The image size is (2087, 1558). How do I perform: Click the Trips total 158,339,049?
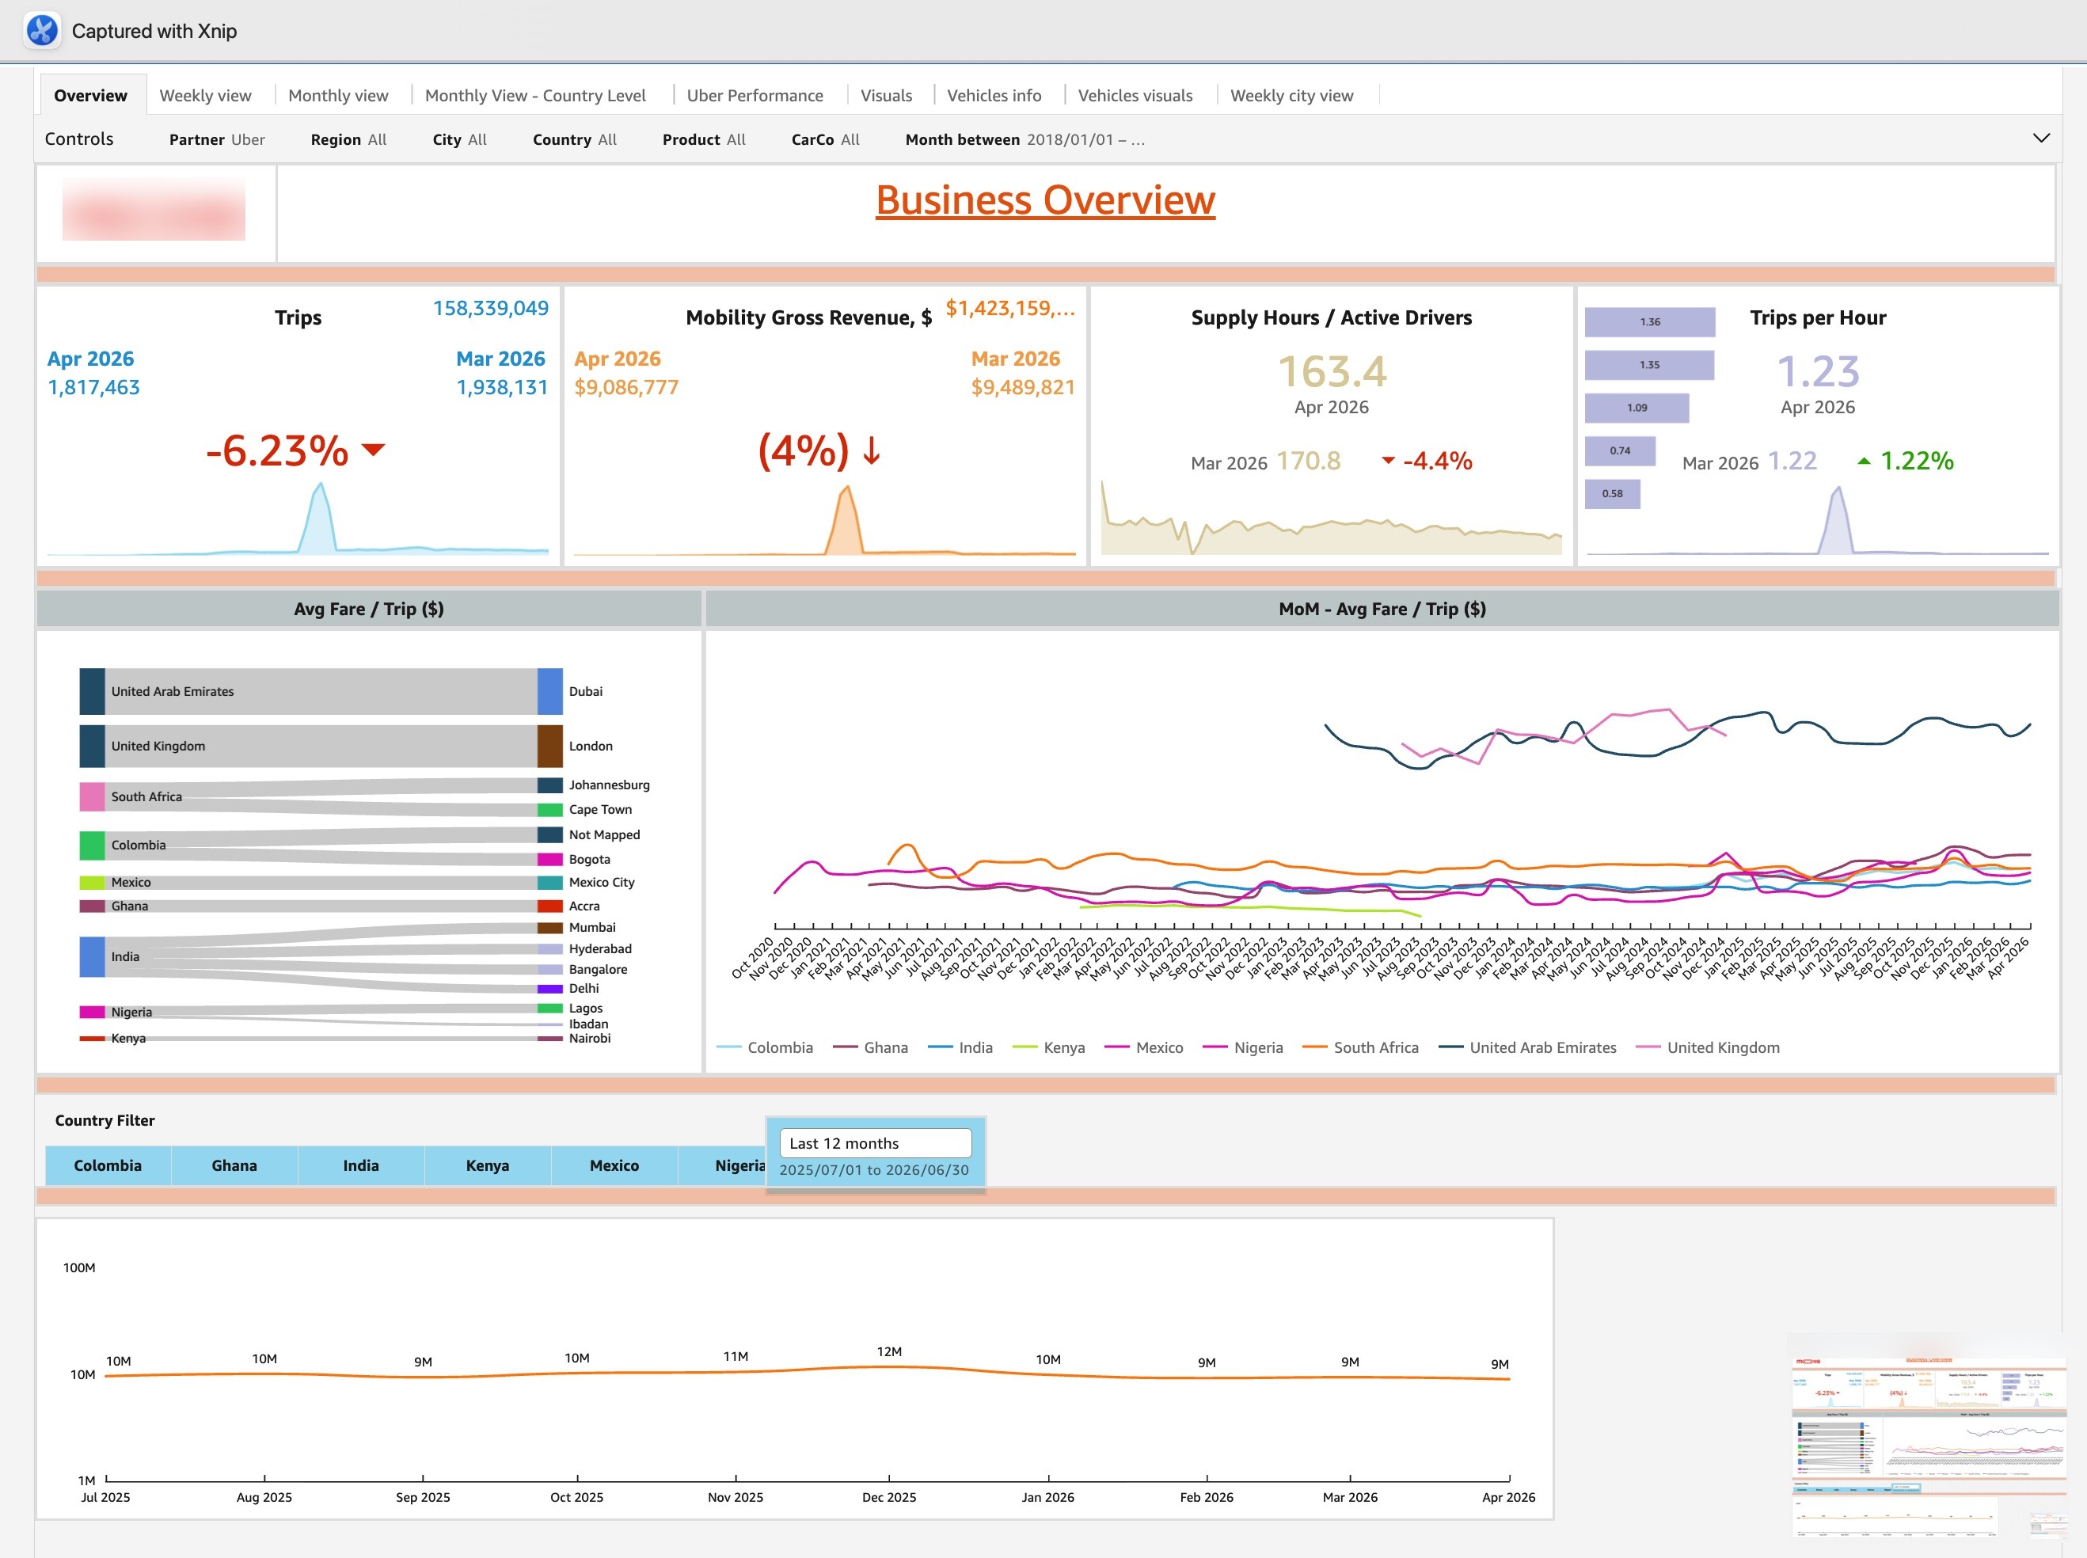(490, 309)
